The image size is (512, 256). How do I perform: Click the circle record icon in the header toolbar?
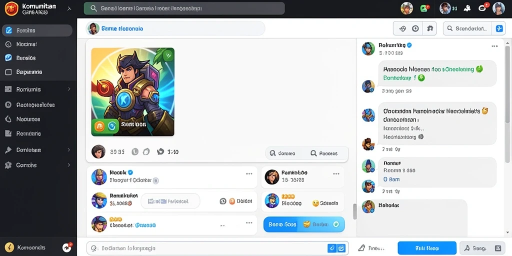tap(415, 28)
